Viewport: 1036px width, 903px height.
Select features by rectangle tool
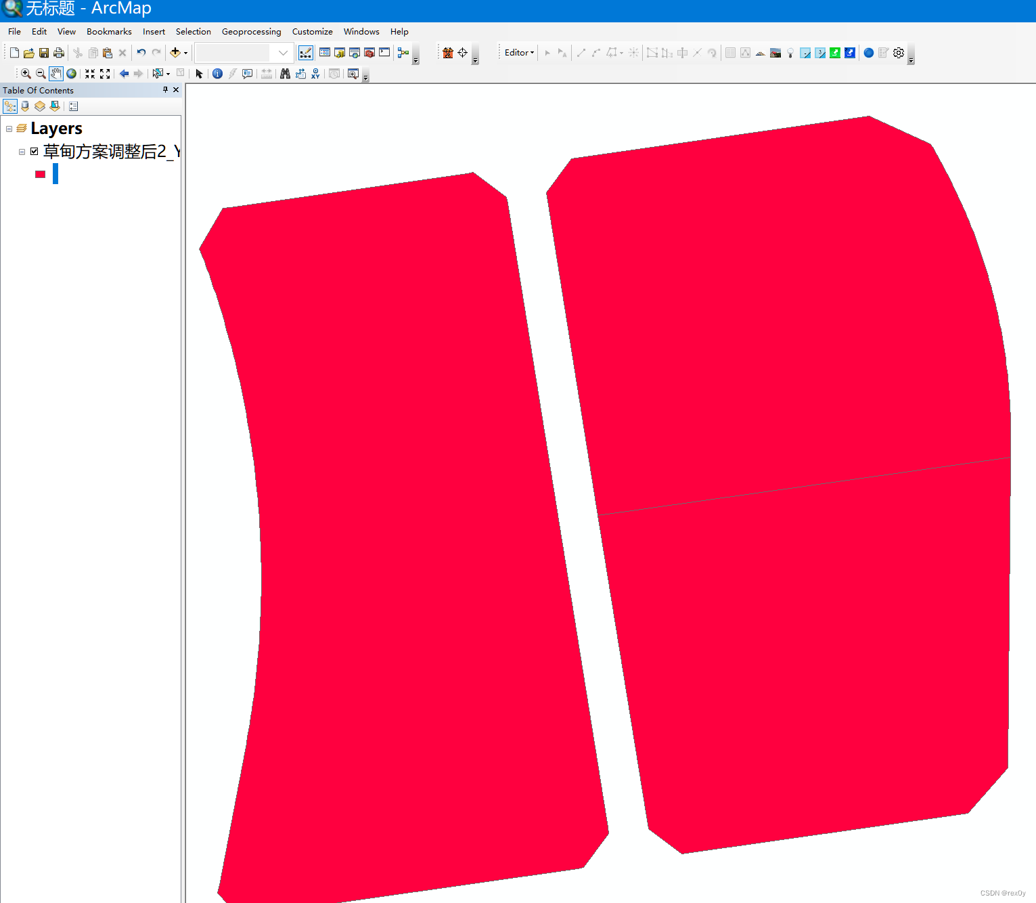(x=158, y=74)
